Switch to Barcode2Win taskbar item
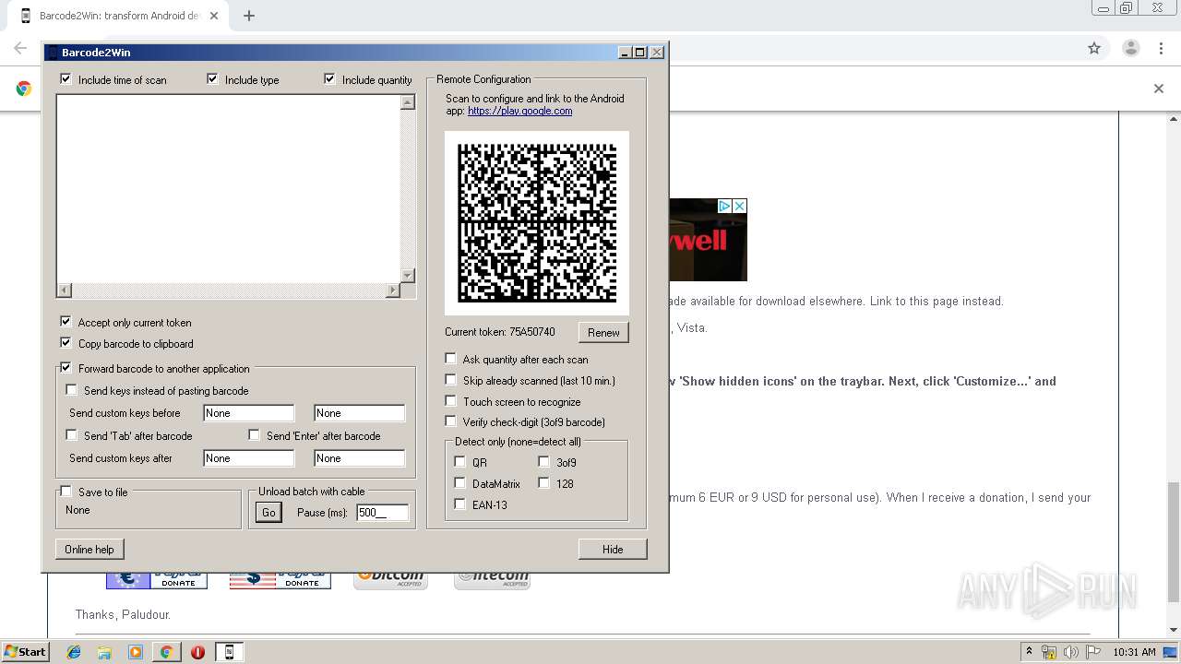Viewport: 1181px width, 664px height. 229,652
